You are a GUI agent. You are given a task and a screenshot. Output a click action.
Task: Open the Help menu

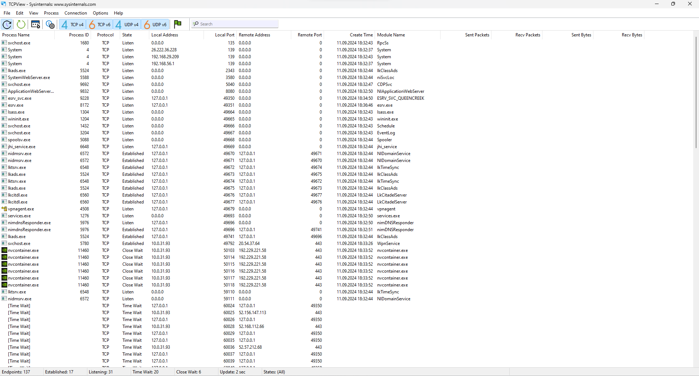pos(118,13)
